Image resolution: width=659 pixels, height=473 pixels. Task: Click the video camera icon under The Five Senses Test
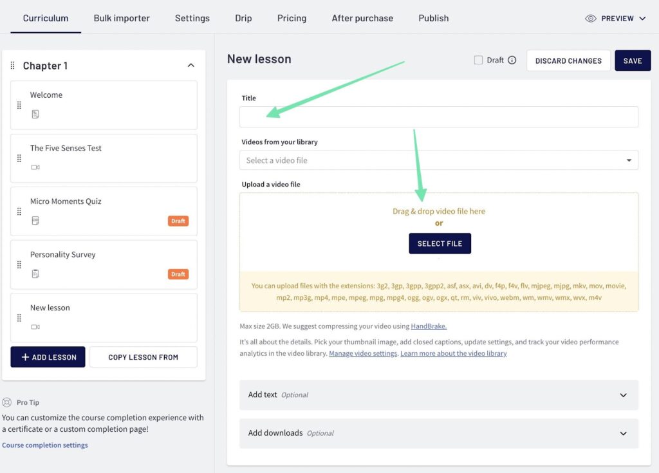(35, 167)
